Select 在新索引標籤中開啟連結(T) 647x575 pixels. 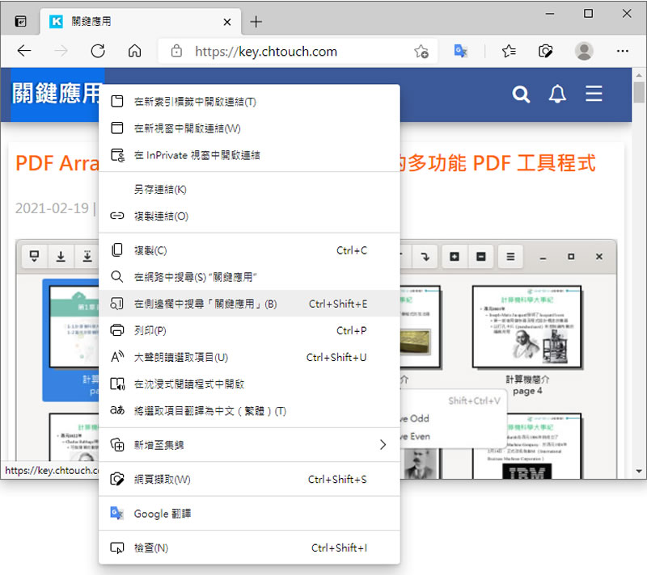(249, 101)
